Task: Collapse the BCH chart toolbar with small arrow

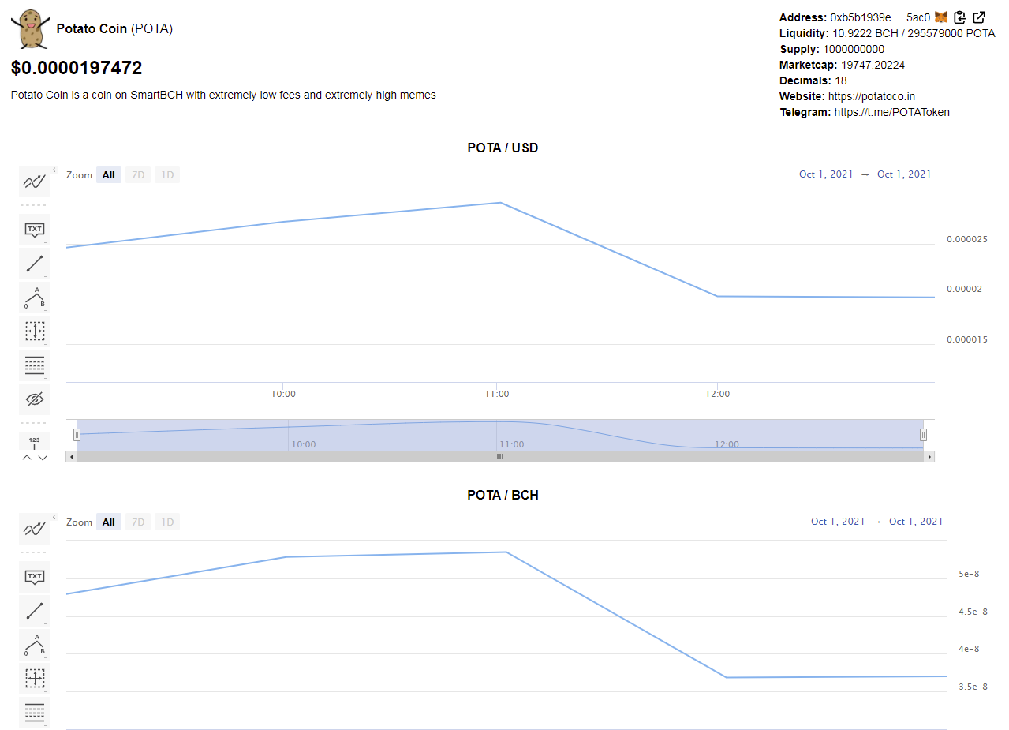Action: (x=54, y=516)
